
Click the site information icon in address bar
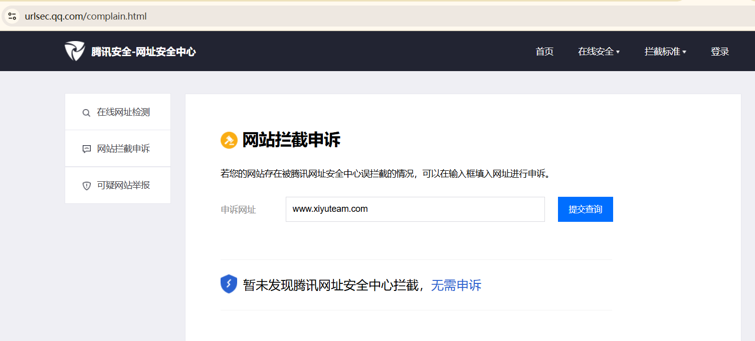tap(12, 16)
